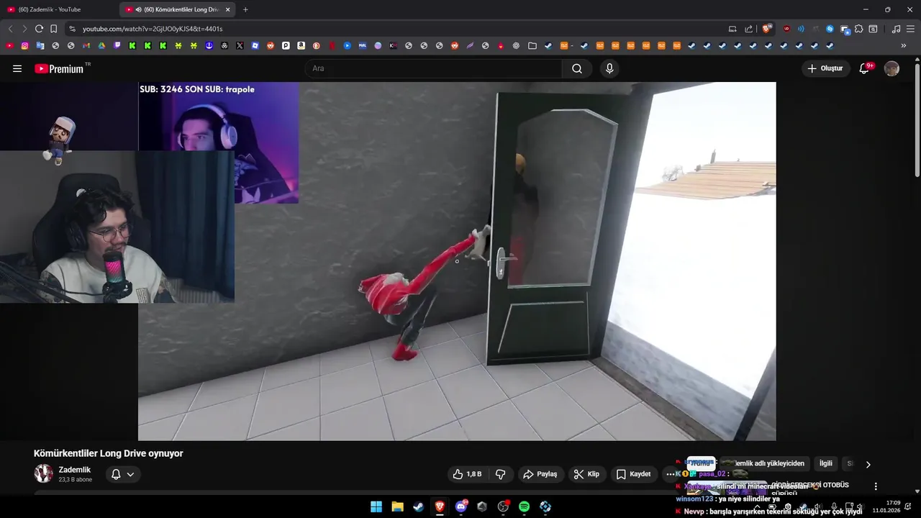Open the YouTube guide hamburger menu
921x518 pixels.
pos(17,68)
